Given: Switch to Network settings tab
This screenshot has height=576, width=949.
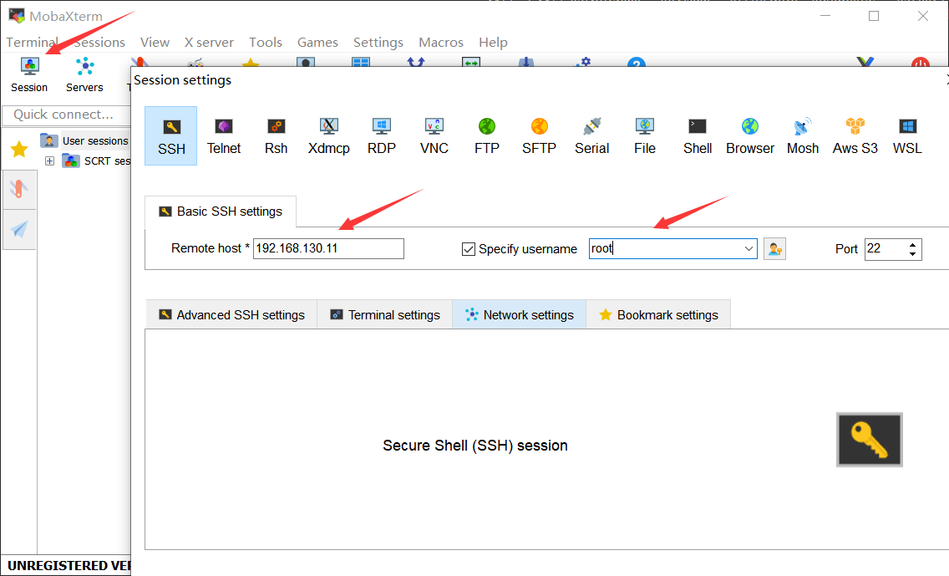Looking at the screenshot, I should pos(520,315).
